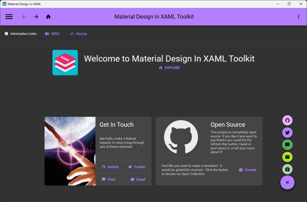Close the floating action popup with X
The height and width of the screenshot is (202, 307).
pyautogui.click(x=287, y=182)
